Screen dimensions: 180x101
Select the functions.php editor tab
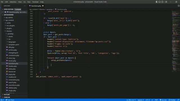pyautogui.click(x=36, y=6)
